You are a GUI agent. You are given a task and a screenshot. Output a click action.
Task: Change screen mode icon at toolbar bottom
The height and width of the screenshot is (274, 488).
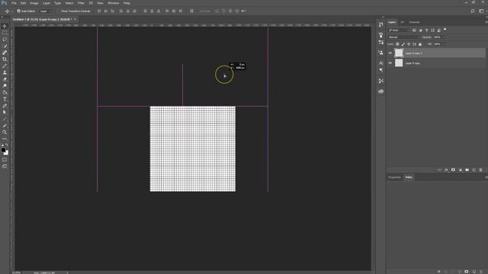5,167
